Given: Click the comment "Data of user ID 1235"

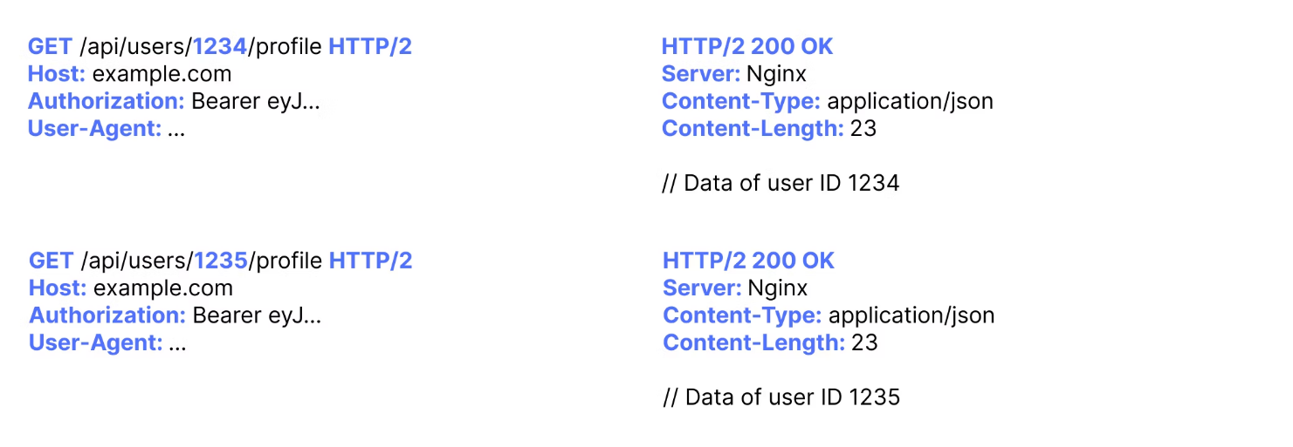Looking at the screenshot, I should tap(781, 397).
